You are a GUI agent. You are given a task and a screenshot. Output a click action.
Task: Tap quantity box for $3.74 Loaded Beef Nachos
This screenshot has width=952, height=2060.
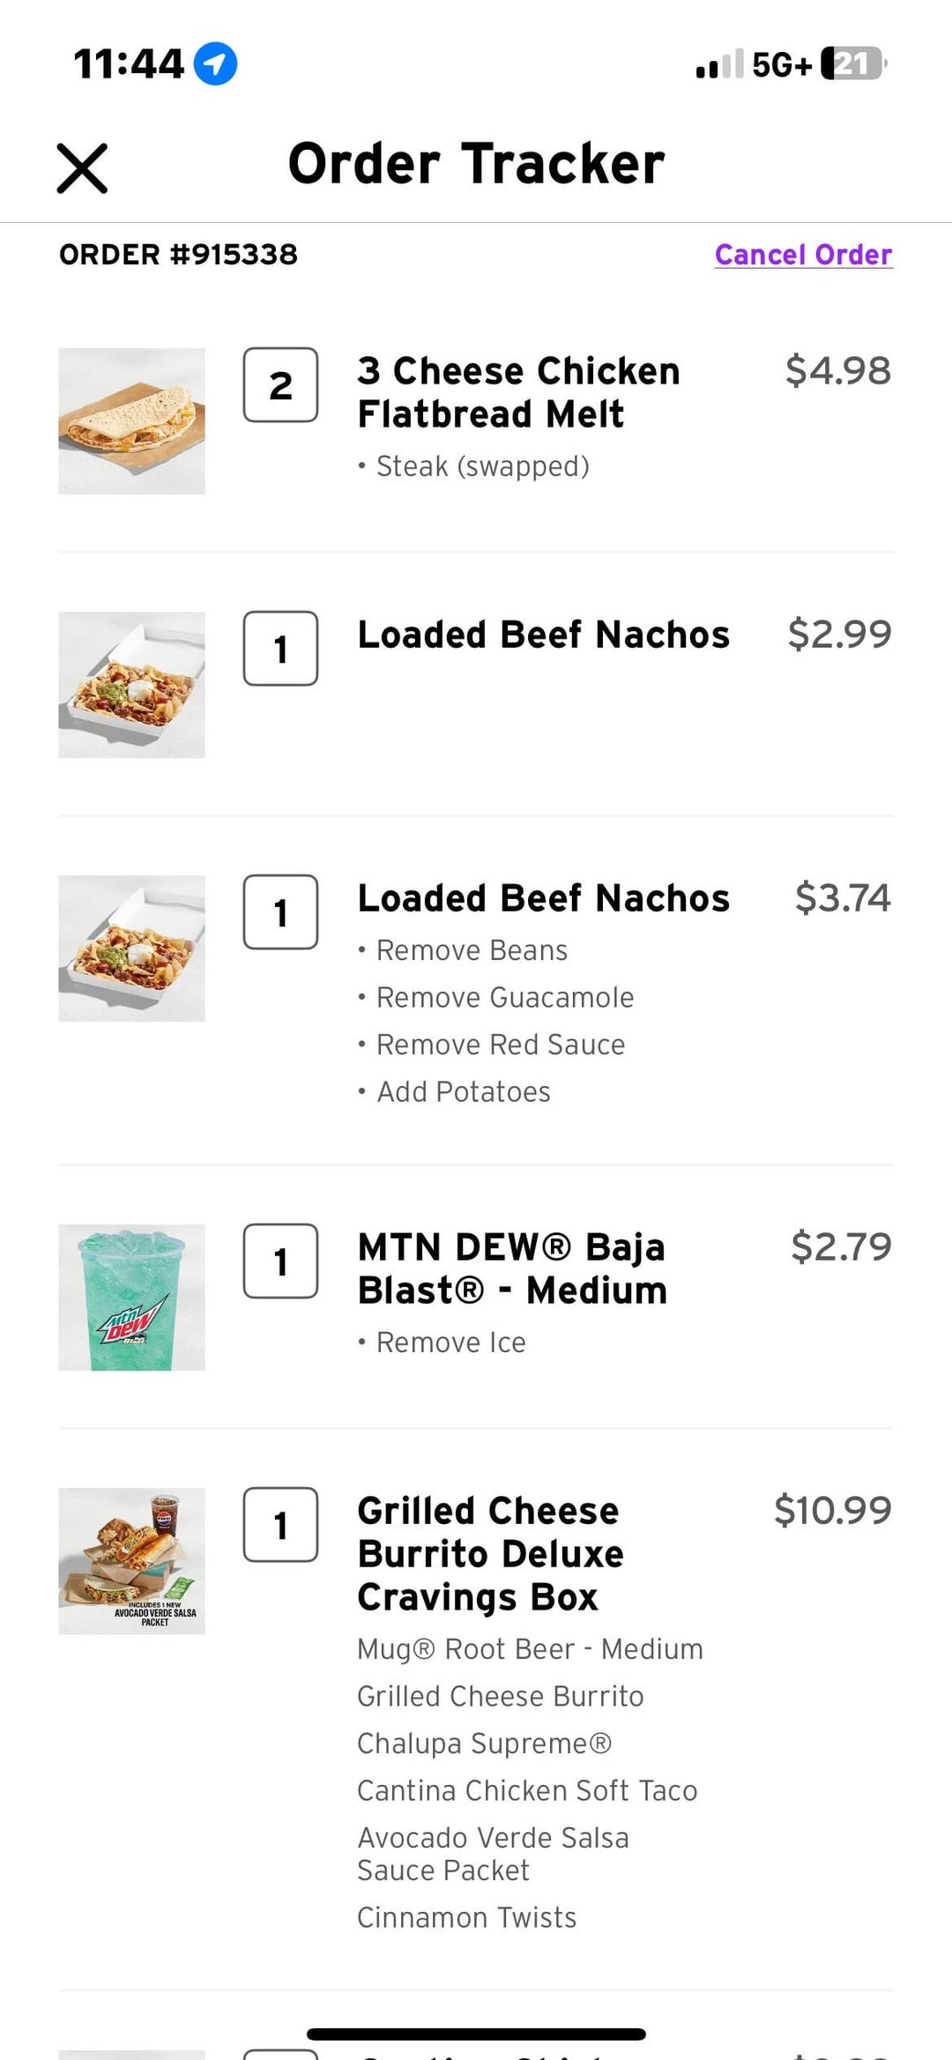tap(280, 912)
